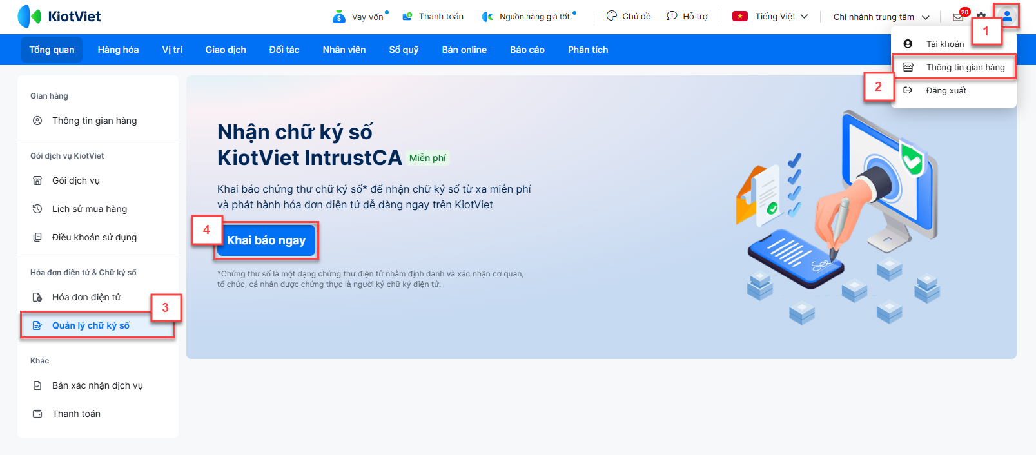This screenshot has width=1036, height=455.
Task: Open the Nguồn hàng giá tốt link
Action: pyautogui.click(x=534, y=17)
